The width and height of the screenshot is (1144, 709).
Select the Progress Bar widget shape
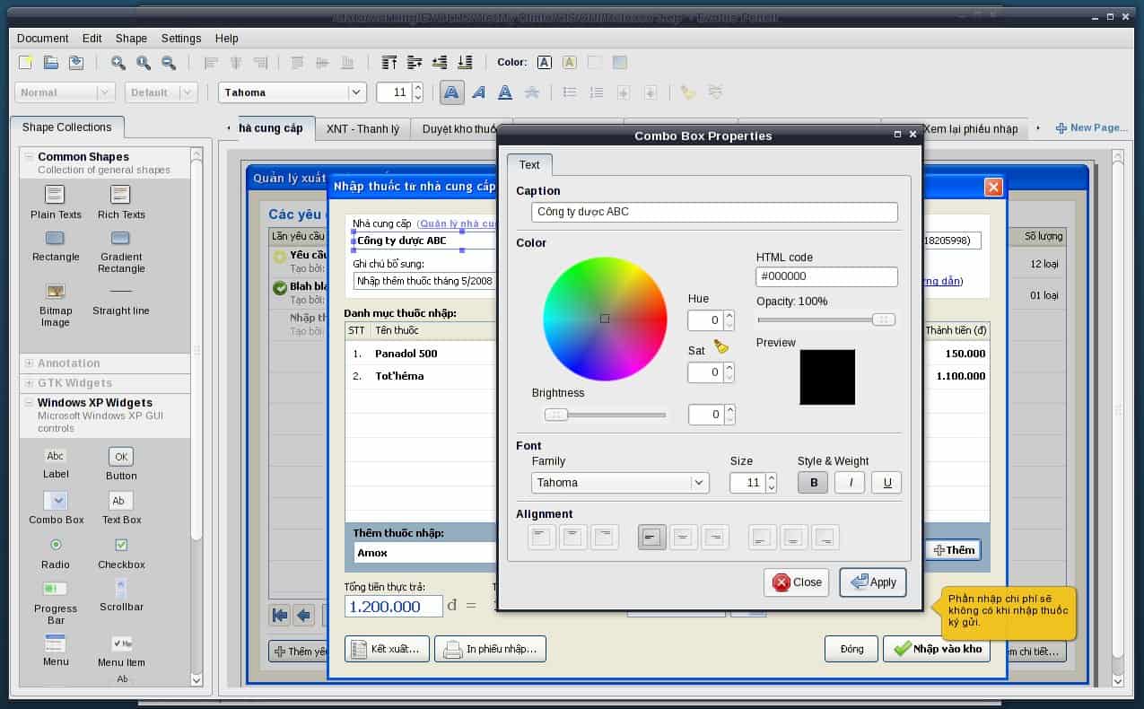click(56, 589)
